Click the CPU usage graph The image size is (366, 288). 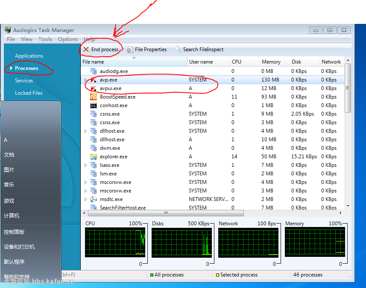(x=115, y=242)
